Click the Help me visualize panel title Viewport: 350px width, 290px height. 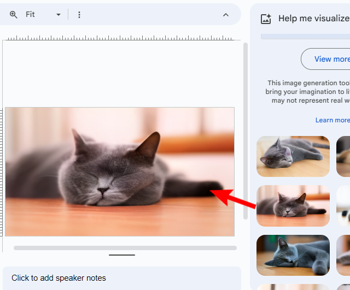click(314, 19)
